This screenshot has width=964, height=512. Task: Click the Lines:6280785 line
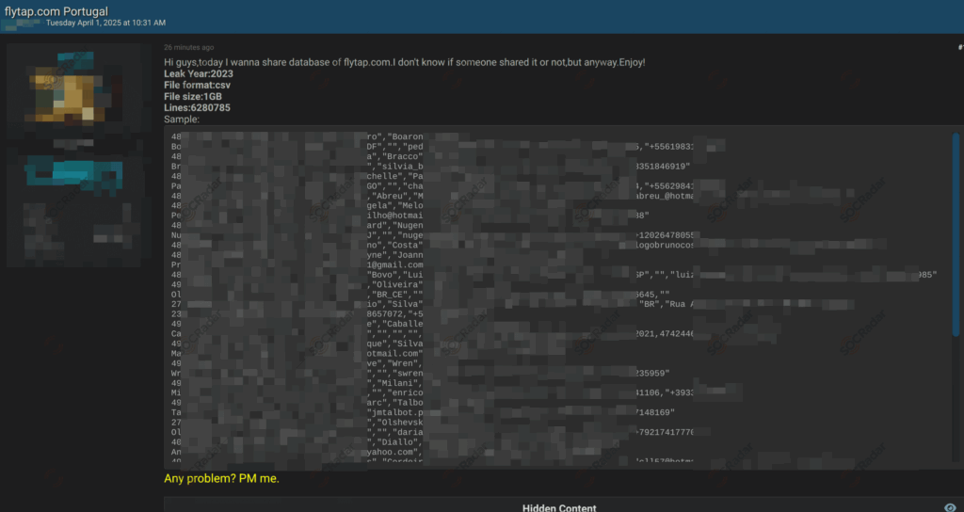click(197, 107)
